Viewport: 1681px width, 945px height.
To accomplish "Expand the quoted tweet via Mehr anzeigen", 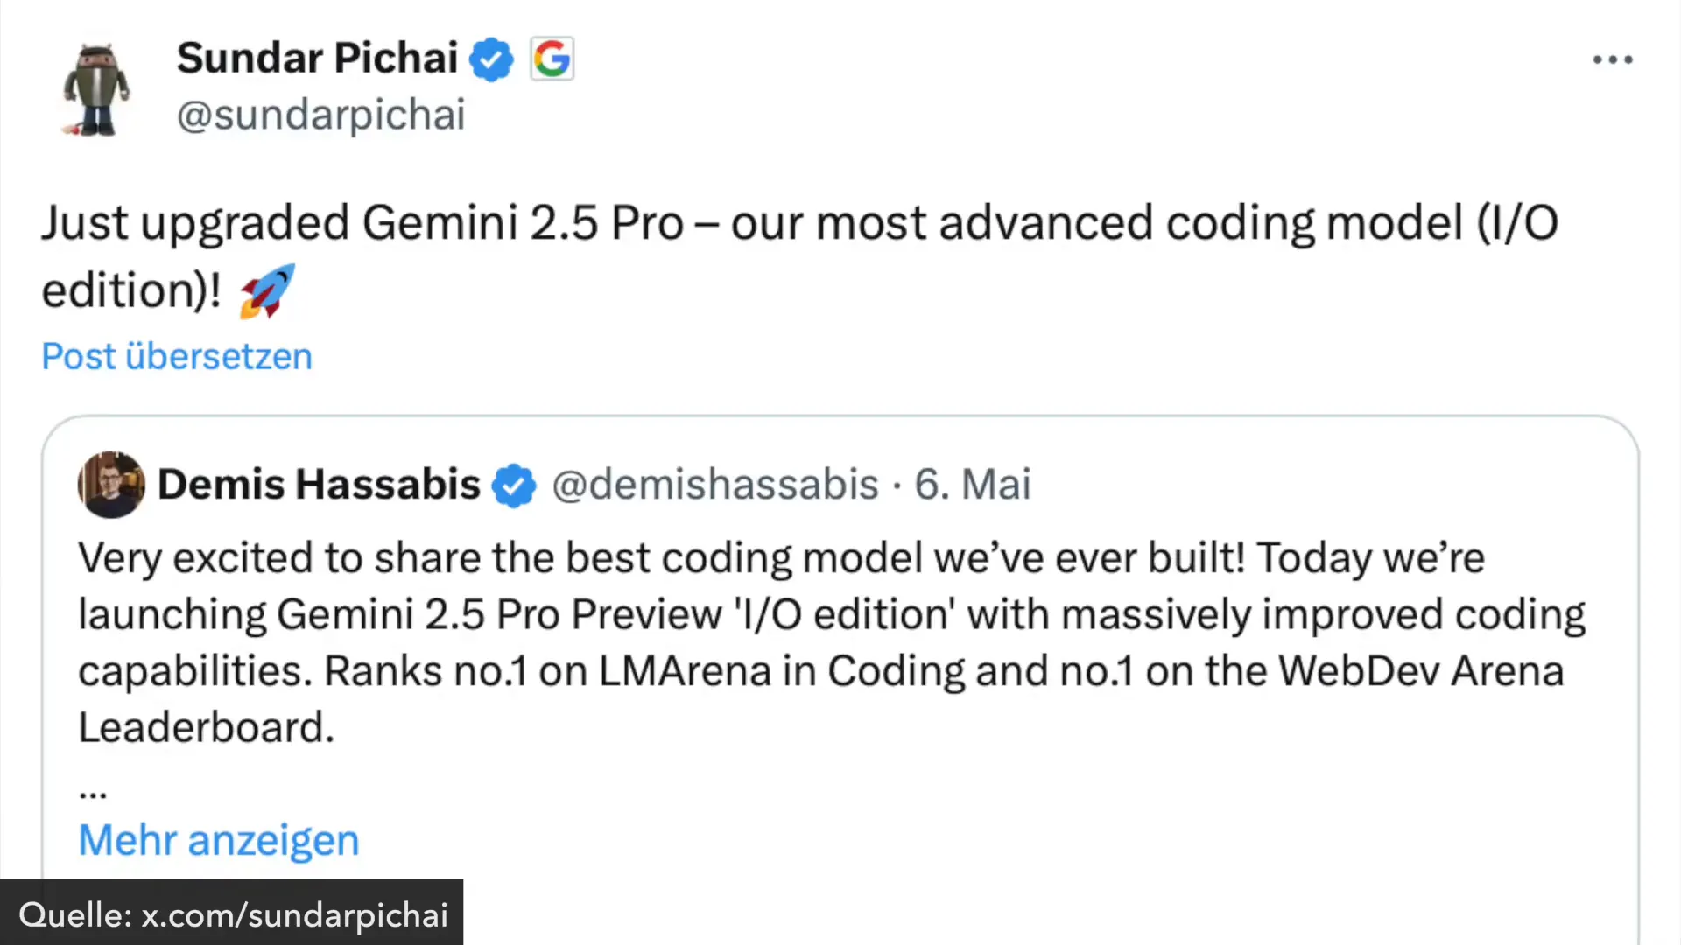I will (218, 839).
